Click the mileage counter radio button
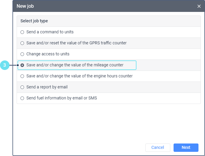This screenshot has height=156, width=205. pyautogui.click(x=22, y=65)
